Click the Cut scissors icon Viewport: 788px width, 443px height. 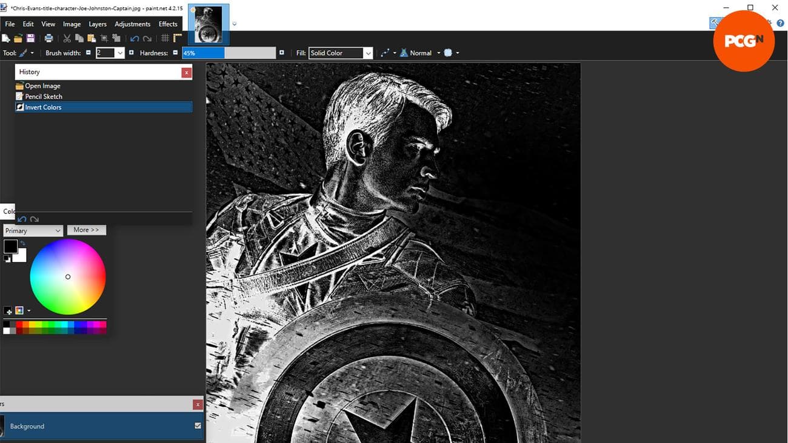pyautogui.click(x=67, y=38)
